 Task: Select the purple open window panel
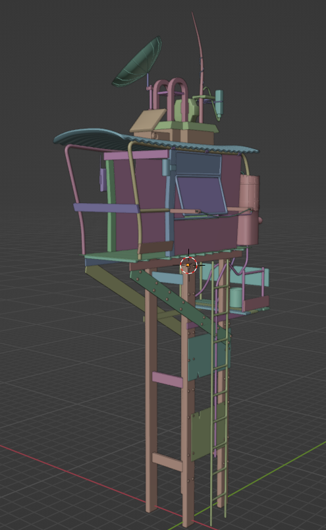(202, 195)
